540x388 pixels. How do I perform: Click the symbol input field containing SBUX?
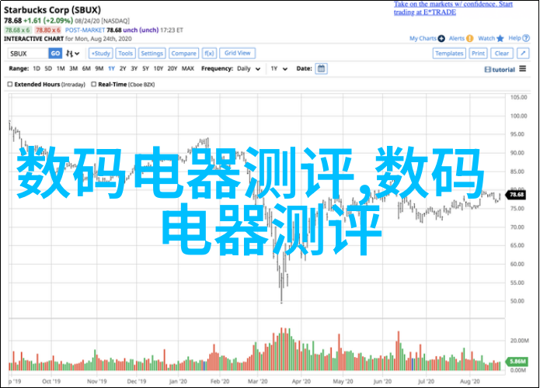tap(28, 54)
